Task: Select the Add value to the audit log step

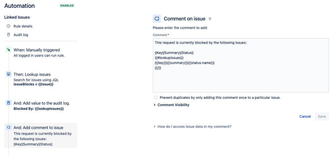Action: click(x=41, y=106)
